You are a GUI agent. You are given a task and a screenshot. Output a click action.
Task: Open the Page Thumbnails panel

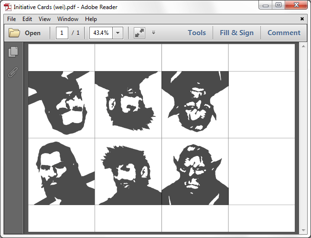(13, 52)
